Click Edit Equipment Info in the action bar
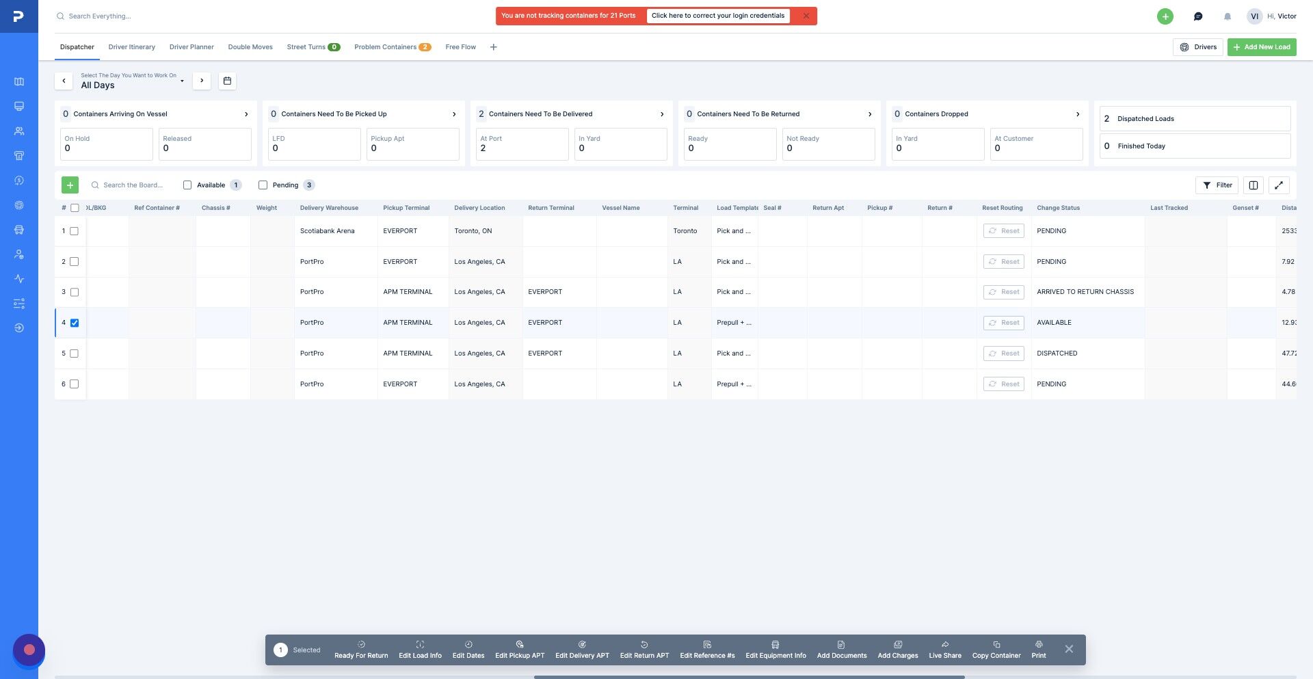The width and height of the screenshot is (1313, 679). pyautogui.click(x=775, y=650)
